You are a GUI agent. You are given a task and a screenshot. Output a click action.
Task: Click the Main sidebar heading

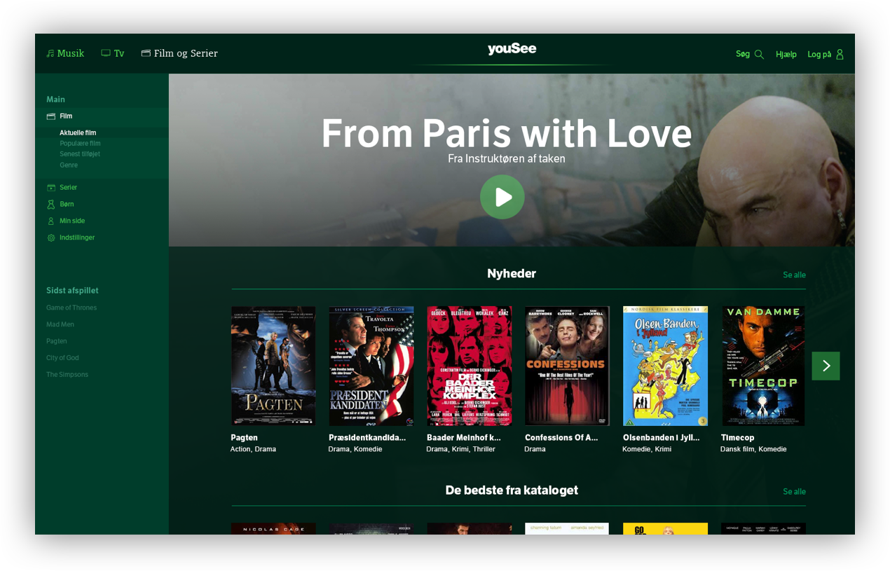coord(55,99)
